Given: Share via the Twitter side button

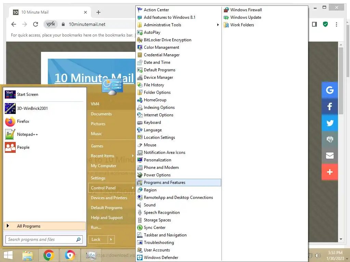Looking at the screenshot, I should (x=330, y=123).
